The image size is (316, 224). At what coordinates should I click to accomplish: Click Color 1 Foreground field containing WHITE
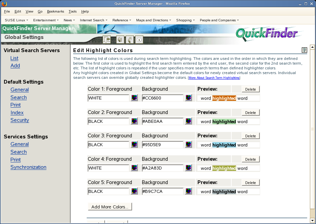108,98
